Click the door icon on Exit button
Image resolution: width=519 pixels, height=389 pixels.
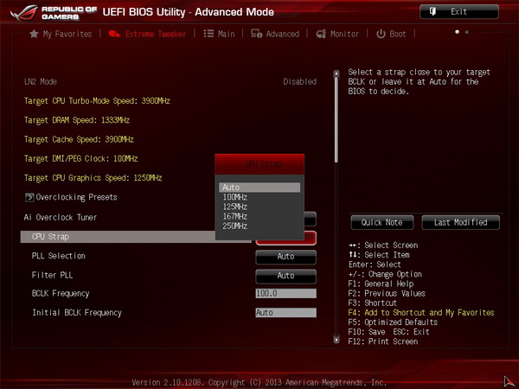(432, 11)
